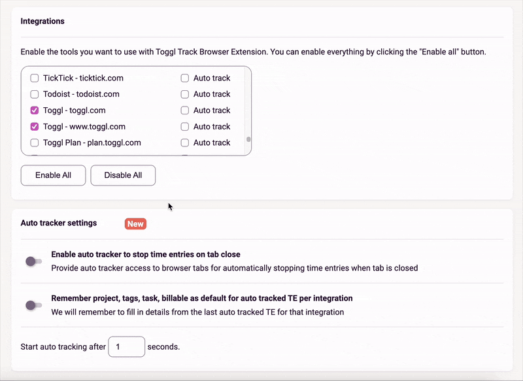Check Auto track beside Toggl Plan

(x=184, y=142)
